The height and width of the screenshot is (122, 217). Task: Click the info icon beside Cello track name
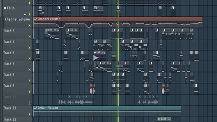[5, 8]
